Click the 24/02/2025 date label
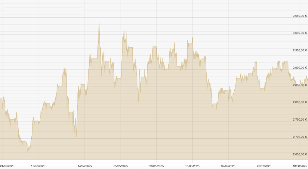Viewport: 308px width, 169px height. (x=7, y=166)
